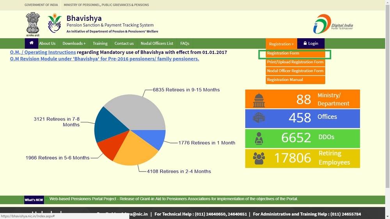The image size is (390, 219).
Task: Collapse the Registration + dropdown
Action: coord(281,44)
